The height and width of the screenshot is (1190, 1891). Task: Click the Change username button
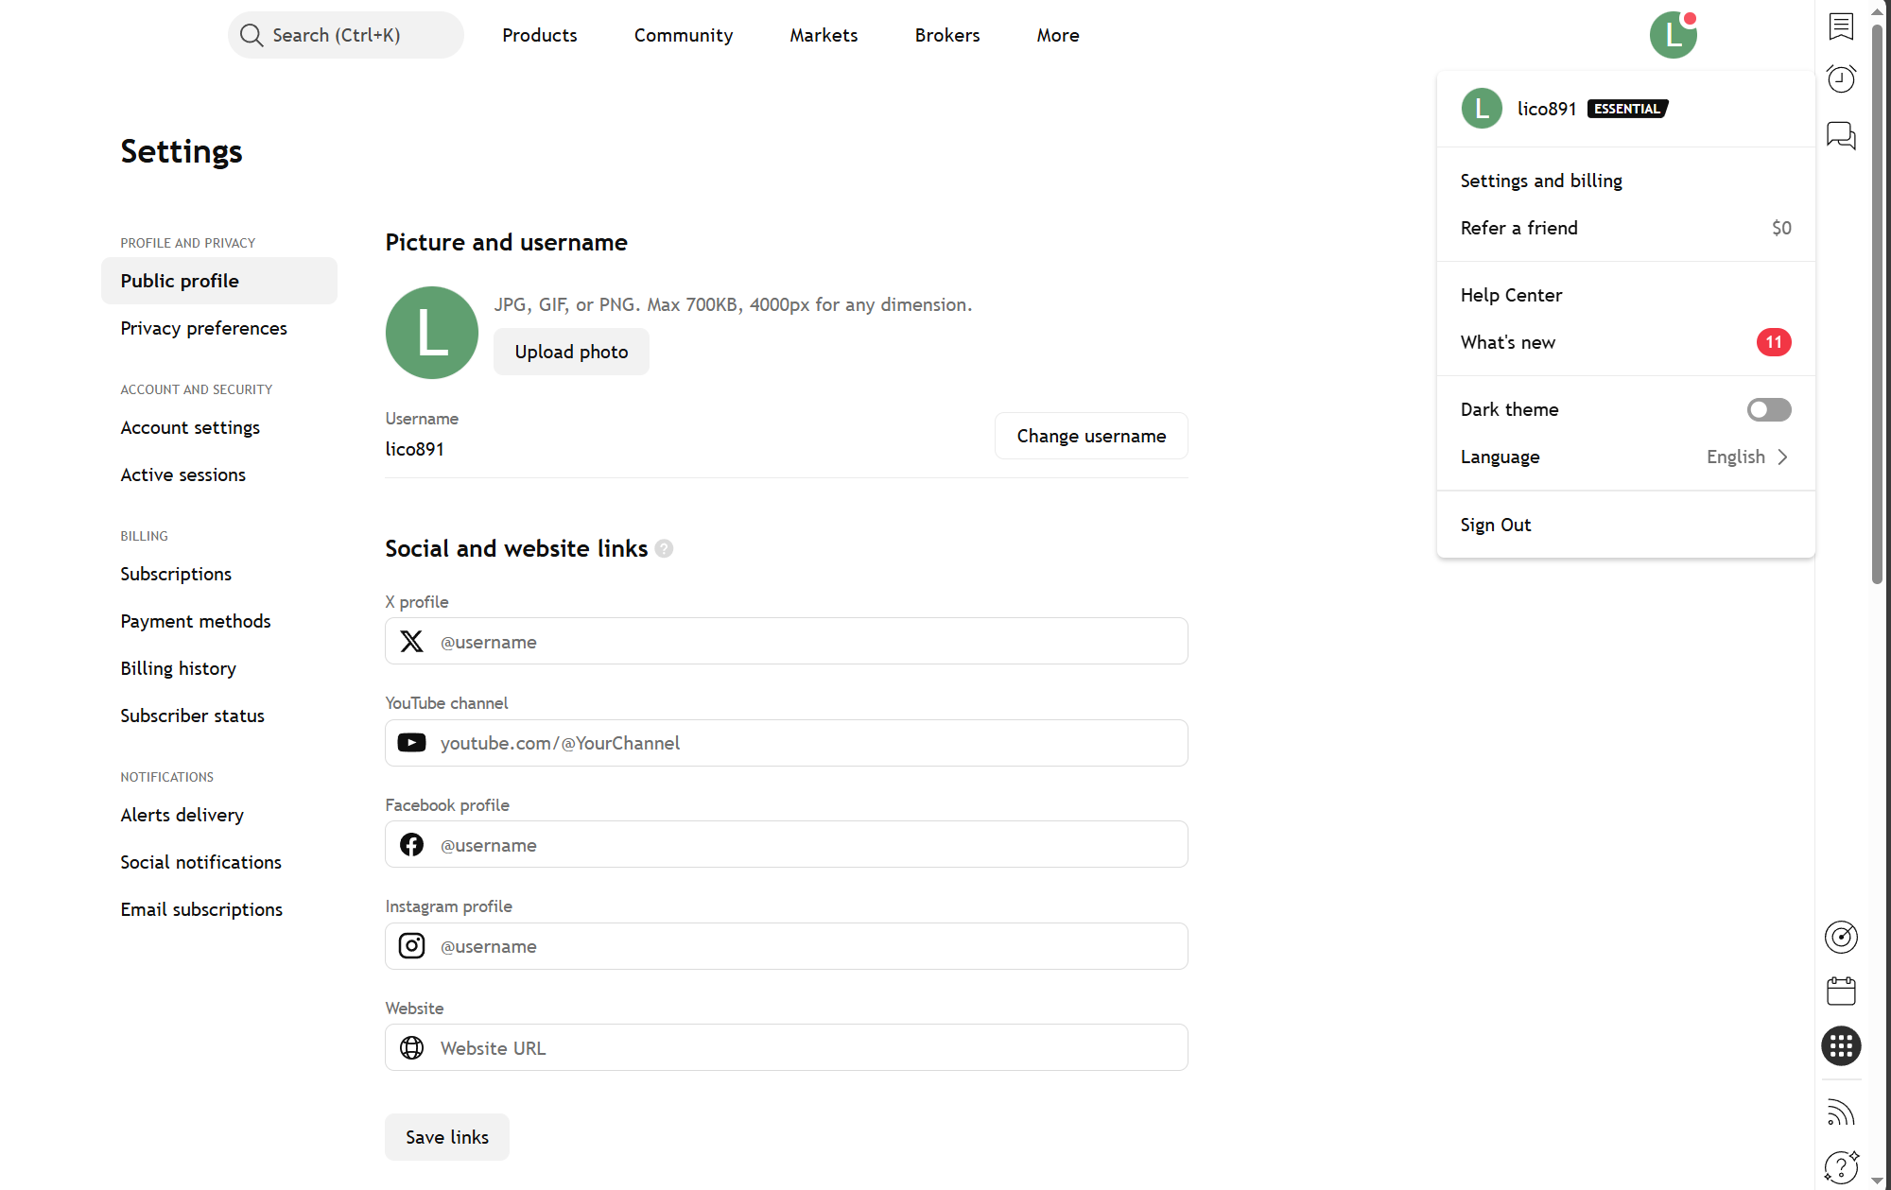(x=1091, y=436)
